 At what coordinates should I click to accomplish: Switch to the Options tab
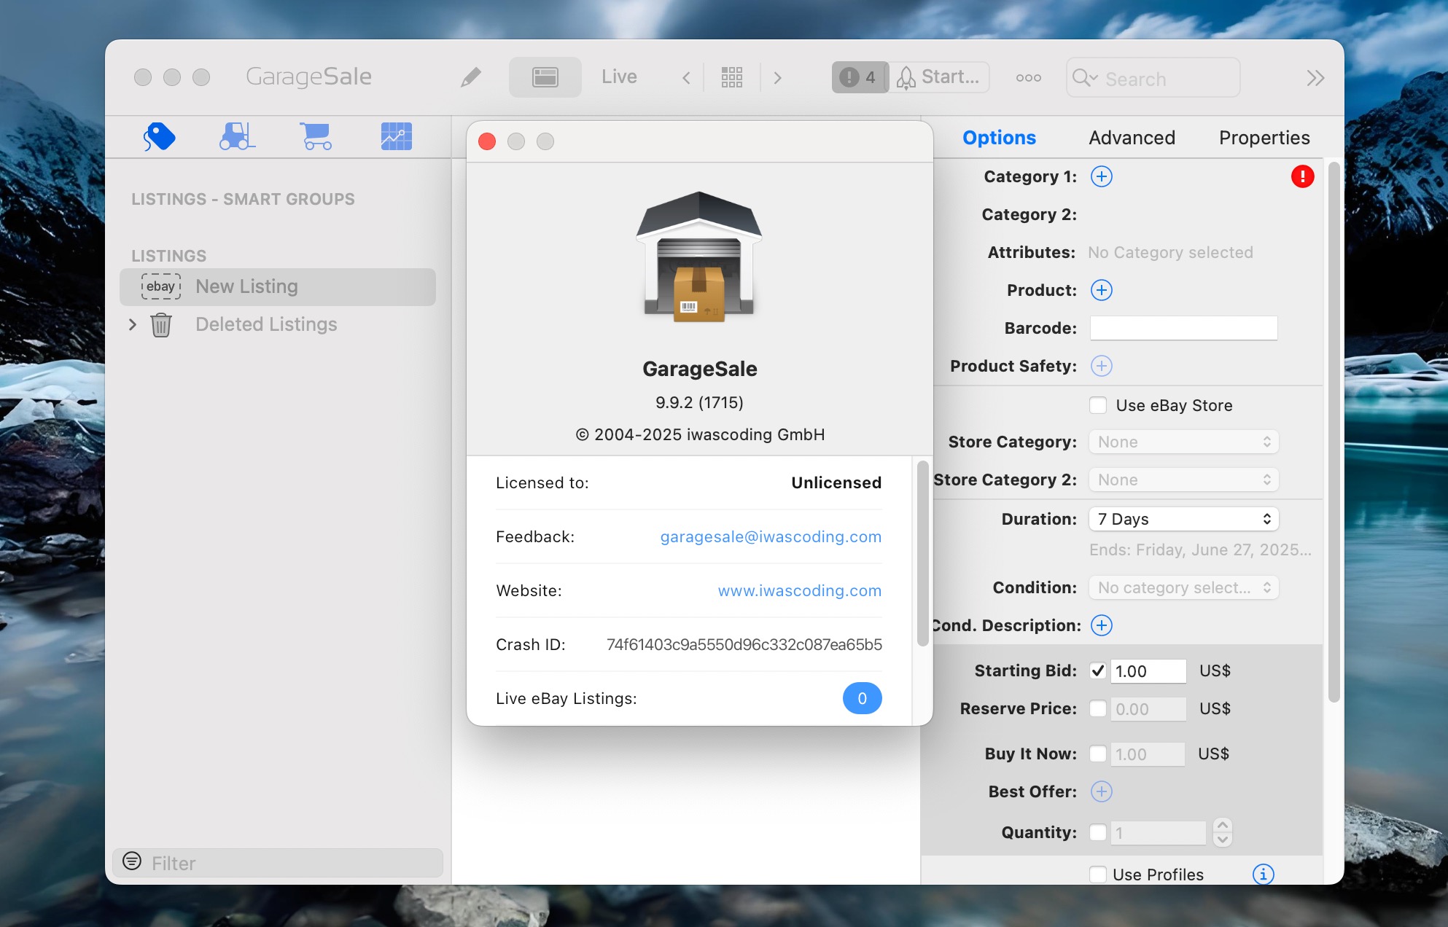click(999, 138)
